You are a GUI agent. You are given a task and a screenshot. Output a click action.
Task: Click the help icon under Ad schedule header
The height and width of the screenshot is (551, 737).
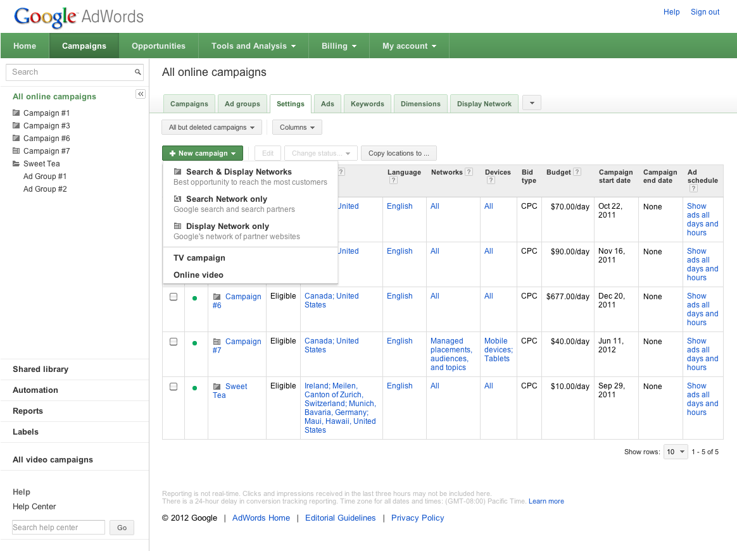pos(693,189)
